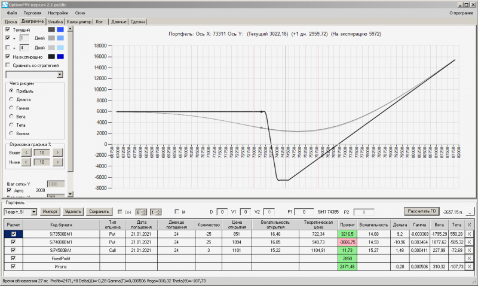478x286 pixels.
Task: Pick light blue swatch for +1 Дней
Action: (60, 38)
